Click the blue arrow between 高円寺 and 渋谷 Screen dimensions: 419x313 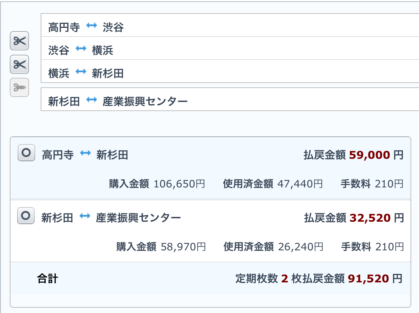tap(91, 26)
